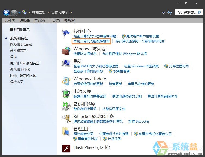Screen dimensions: 205x157
Task: Open 更改计算机睡眠时间
Action: 162,96
